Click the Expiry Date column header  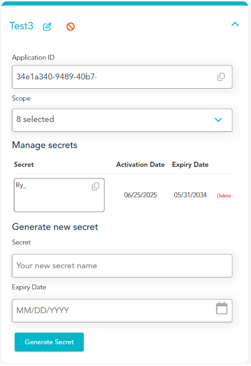click(190, 165)
